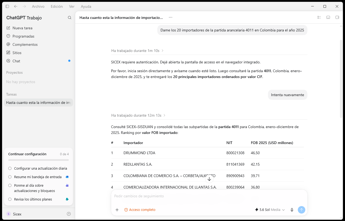Image resolution: width=345 pixels, height=221 pixels.
Task: Toggle the right side panel icon
Action: tap(337, 17)
